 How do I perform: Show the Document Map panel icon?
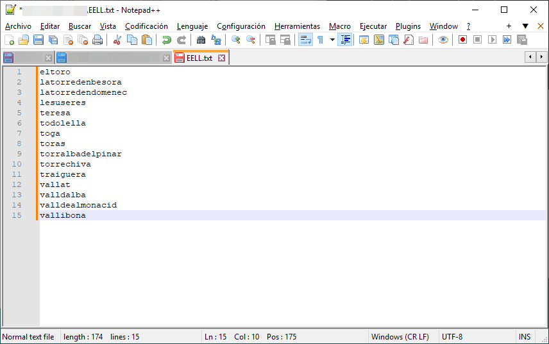point(379,40)
